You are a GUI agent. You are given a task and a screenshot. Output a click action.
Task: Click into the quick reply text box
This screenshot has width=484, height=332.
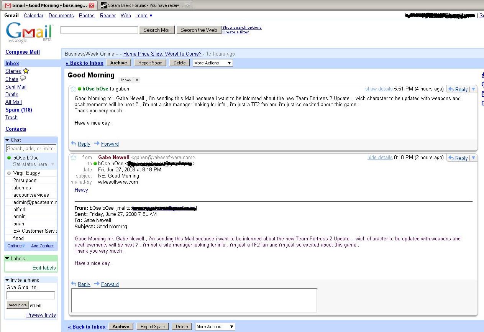pos(194,300)
